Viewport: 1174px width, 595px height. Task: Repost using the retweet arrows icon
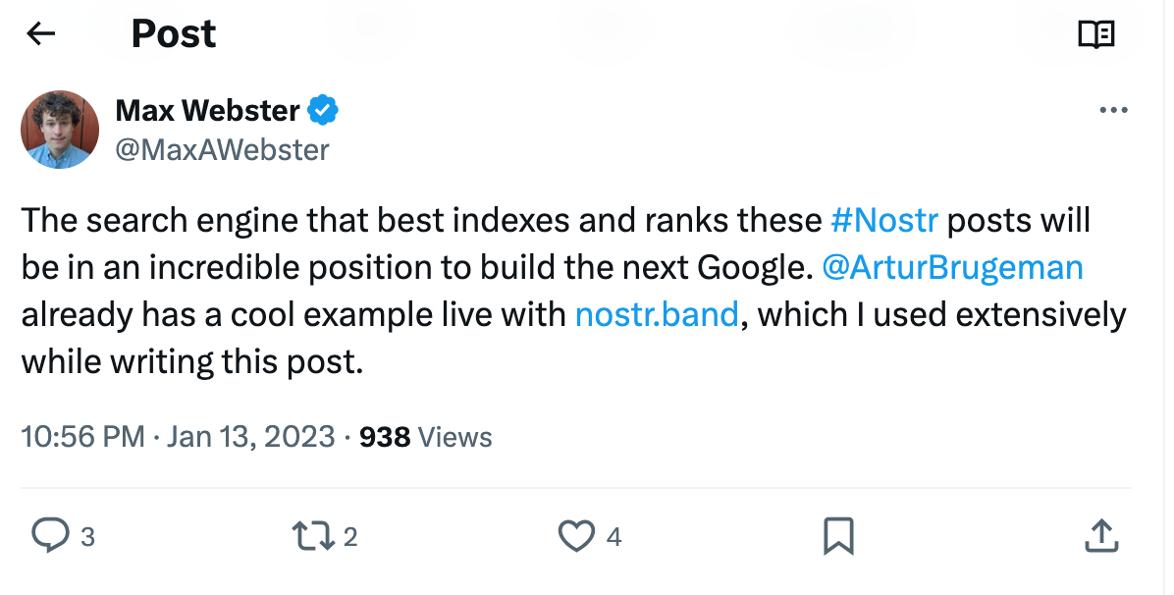[312, 536]
